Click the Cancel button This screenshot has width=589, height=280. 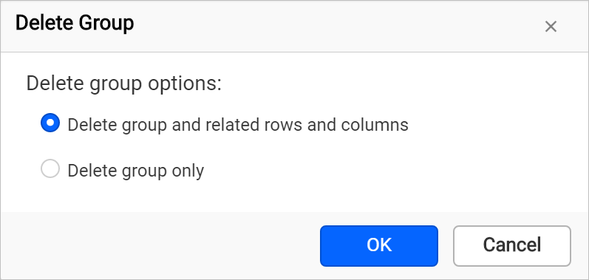click(x=512, y=246)
